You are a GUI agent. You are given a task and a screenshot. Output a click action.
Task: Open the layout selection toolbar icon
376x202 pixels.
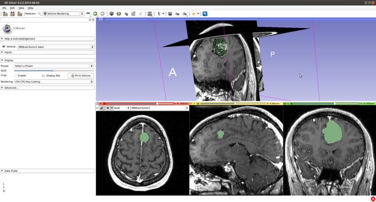(x=150, y=14)
